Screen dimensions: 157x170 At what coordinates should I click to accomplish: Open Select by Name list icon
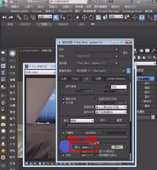[x=62, y=17]
